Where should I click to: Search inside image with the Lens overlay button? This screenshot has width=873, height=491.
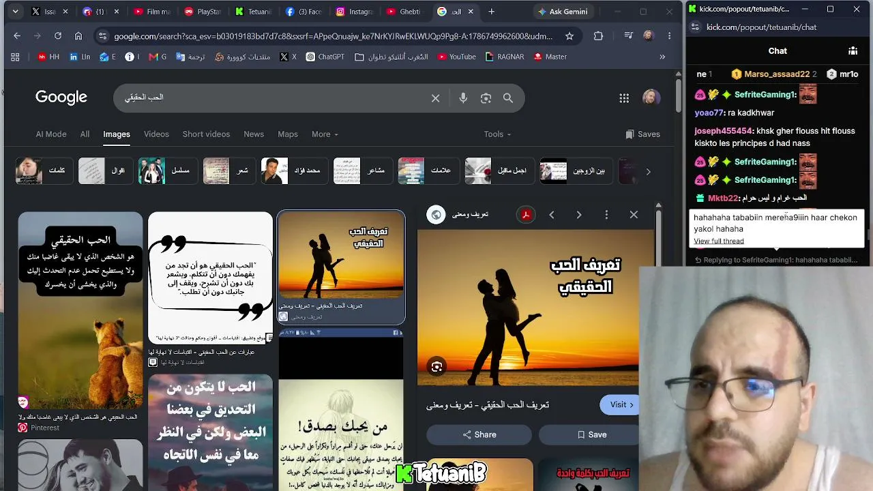tap(436, 367)
